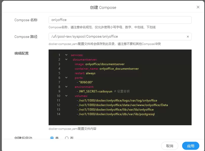Viewport: 205px width, 151px height.
Task: Collapse the services block on line 1
Action: pyautogui.click(x=66, y=55)
